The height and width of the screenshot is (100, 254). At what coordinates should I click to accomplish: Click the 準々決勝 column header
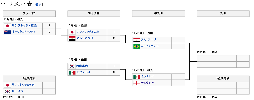coord(94,14)
